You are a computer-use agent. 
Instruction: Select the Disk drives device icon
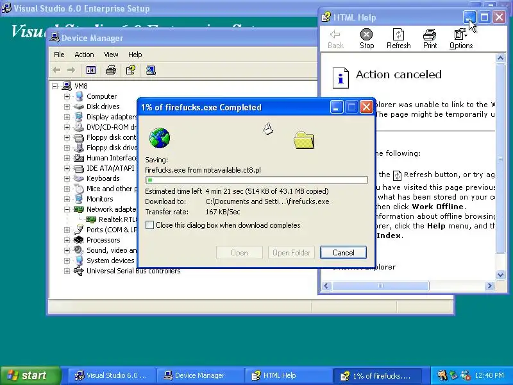point(78,107)
